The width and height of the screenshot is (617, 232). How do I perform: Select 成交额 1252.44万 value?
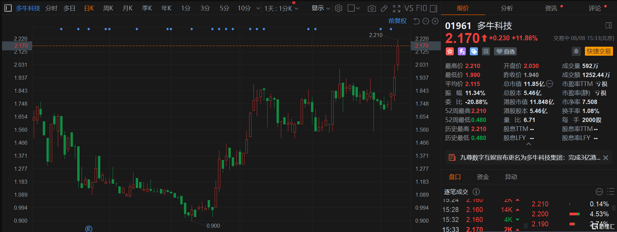tap(596, 75)
